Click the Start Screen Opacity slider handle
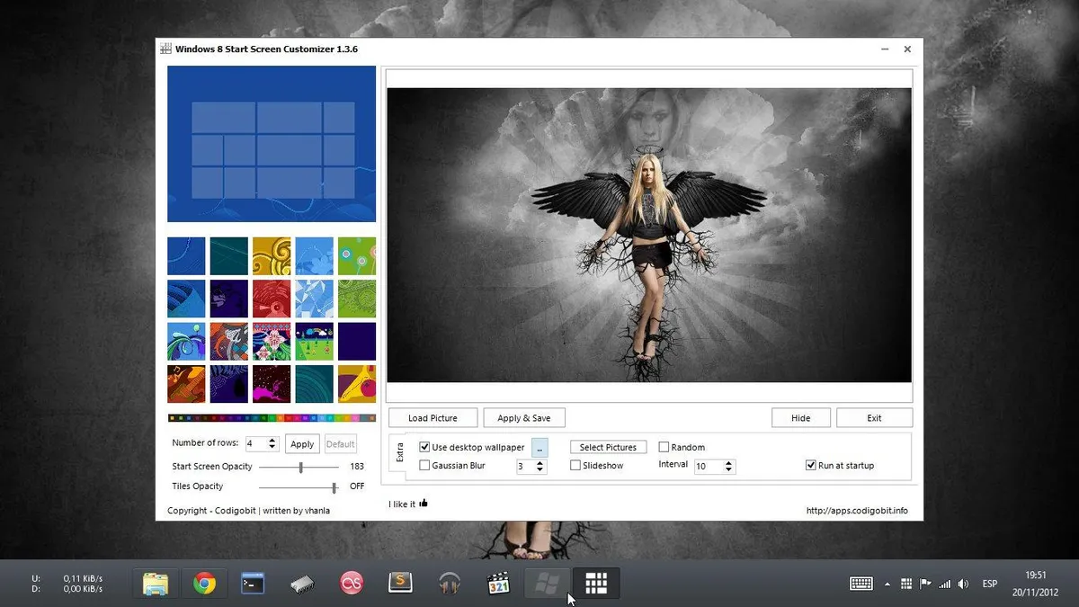1079x607 pixels. (299, 467)
